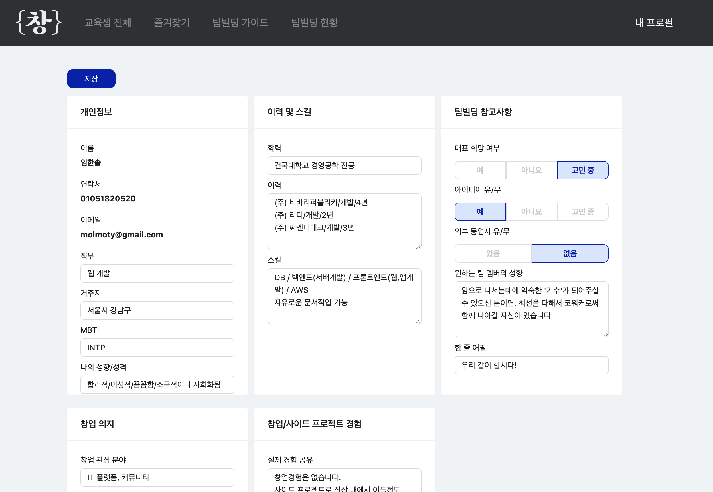Select 아니요 for 대표 희망 여부

tap(531, 170)
